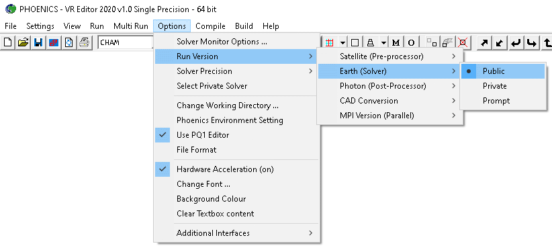
Task: Open the Compile menu
Action: tap(210, 26)
